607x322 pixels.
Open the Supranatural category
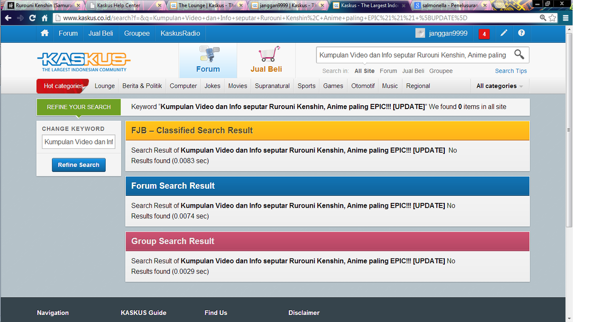click(x=272, y=86)
